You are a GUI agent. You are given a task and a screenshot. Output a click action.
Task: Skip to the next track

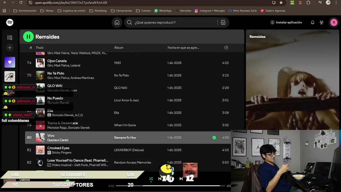point(181,179)
